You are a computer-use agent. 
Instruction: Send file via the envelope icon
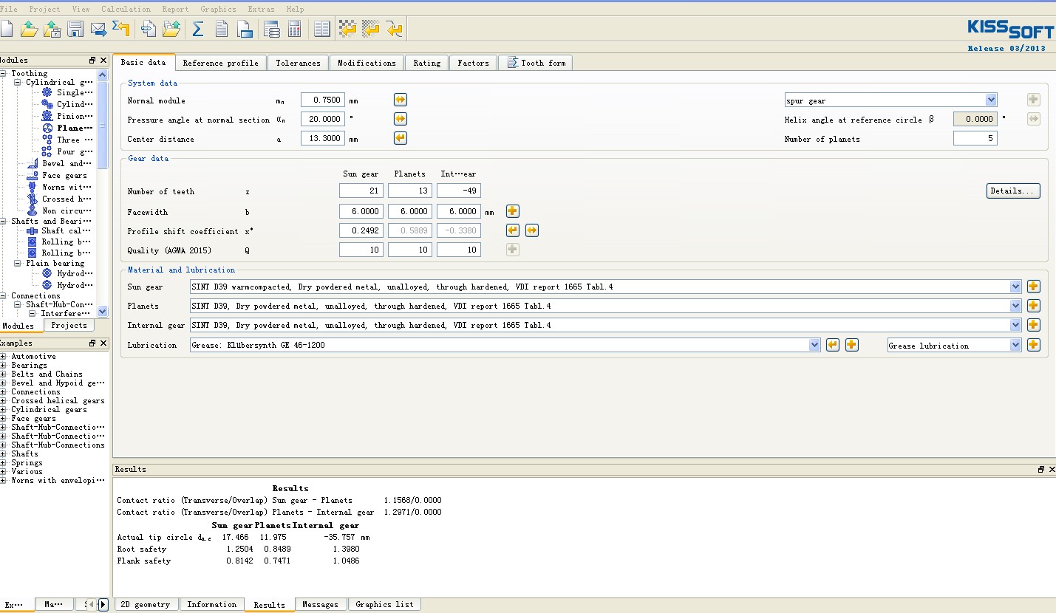click(98, 29)
